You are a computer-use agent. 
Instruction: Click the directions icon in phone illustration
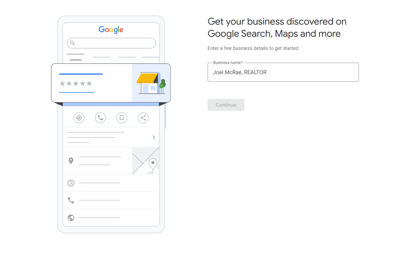click(79, 118)
